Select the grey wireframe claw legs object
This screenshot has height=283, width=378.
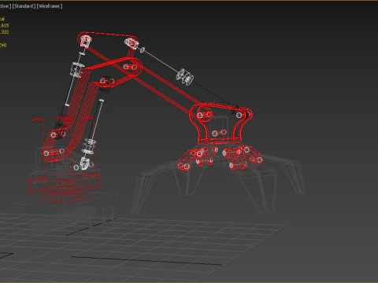[219, 183]
